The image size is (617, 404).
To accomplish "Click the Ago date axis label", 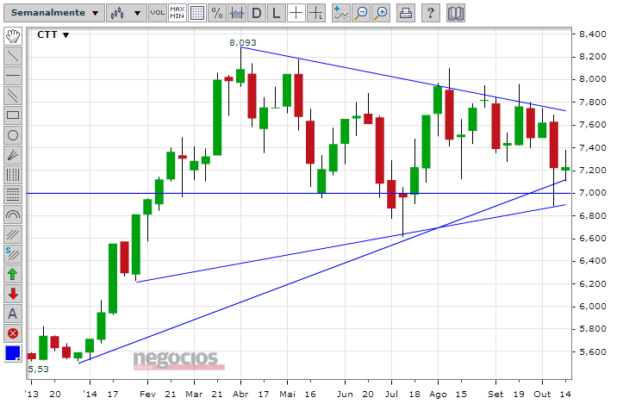I will [x=438, y=395].
